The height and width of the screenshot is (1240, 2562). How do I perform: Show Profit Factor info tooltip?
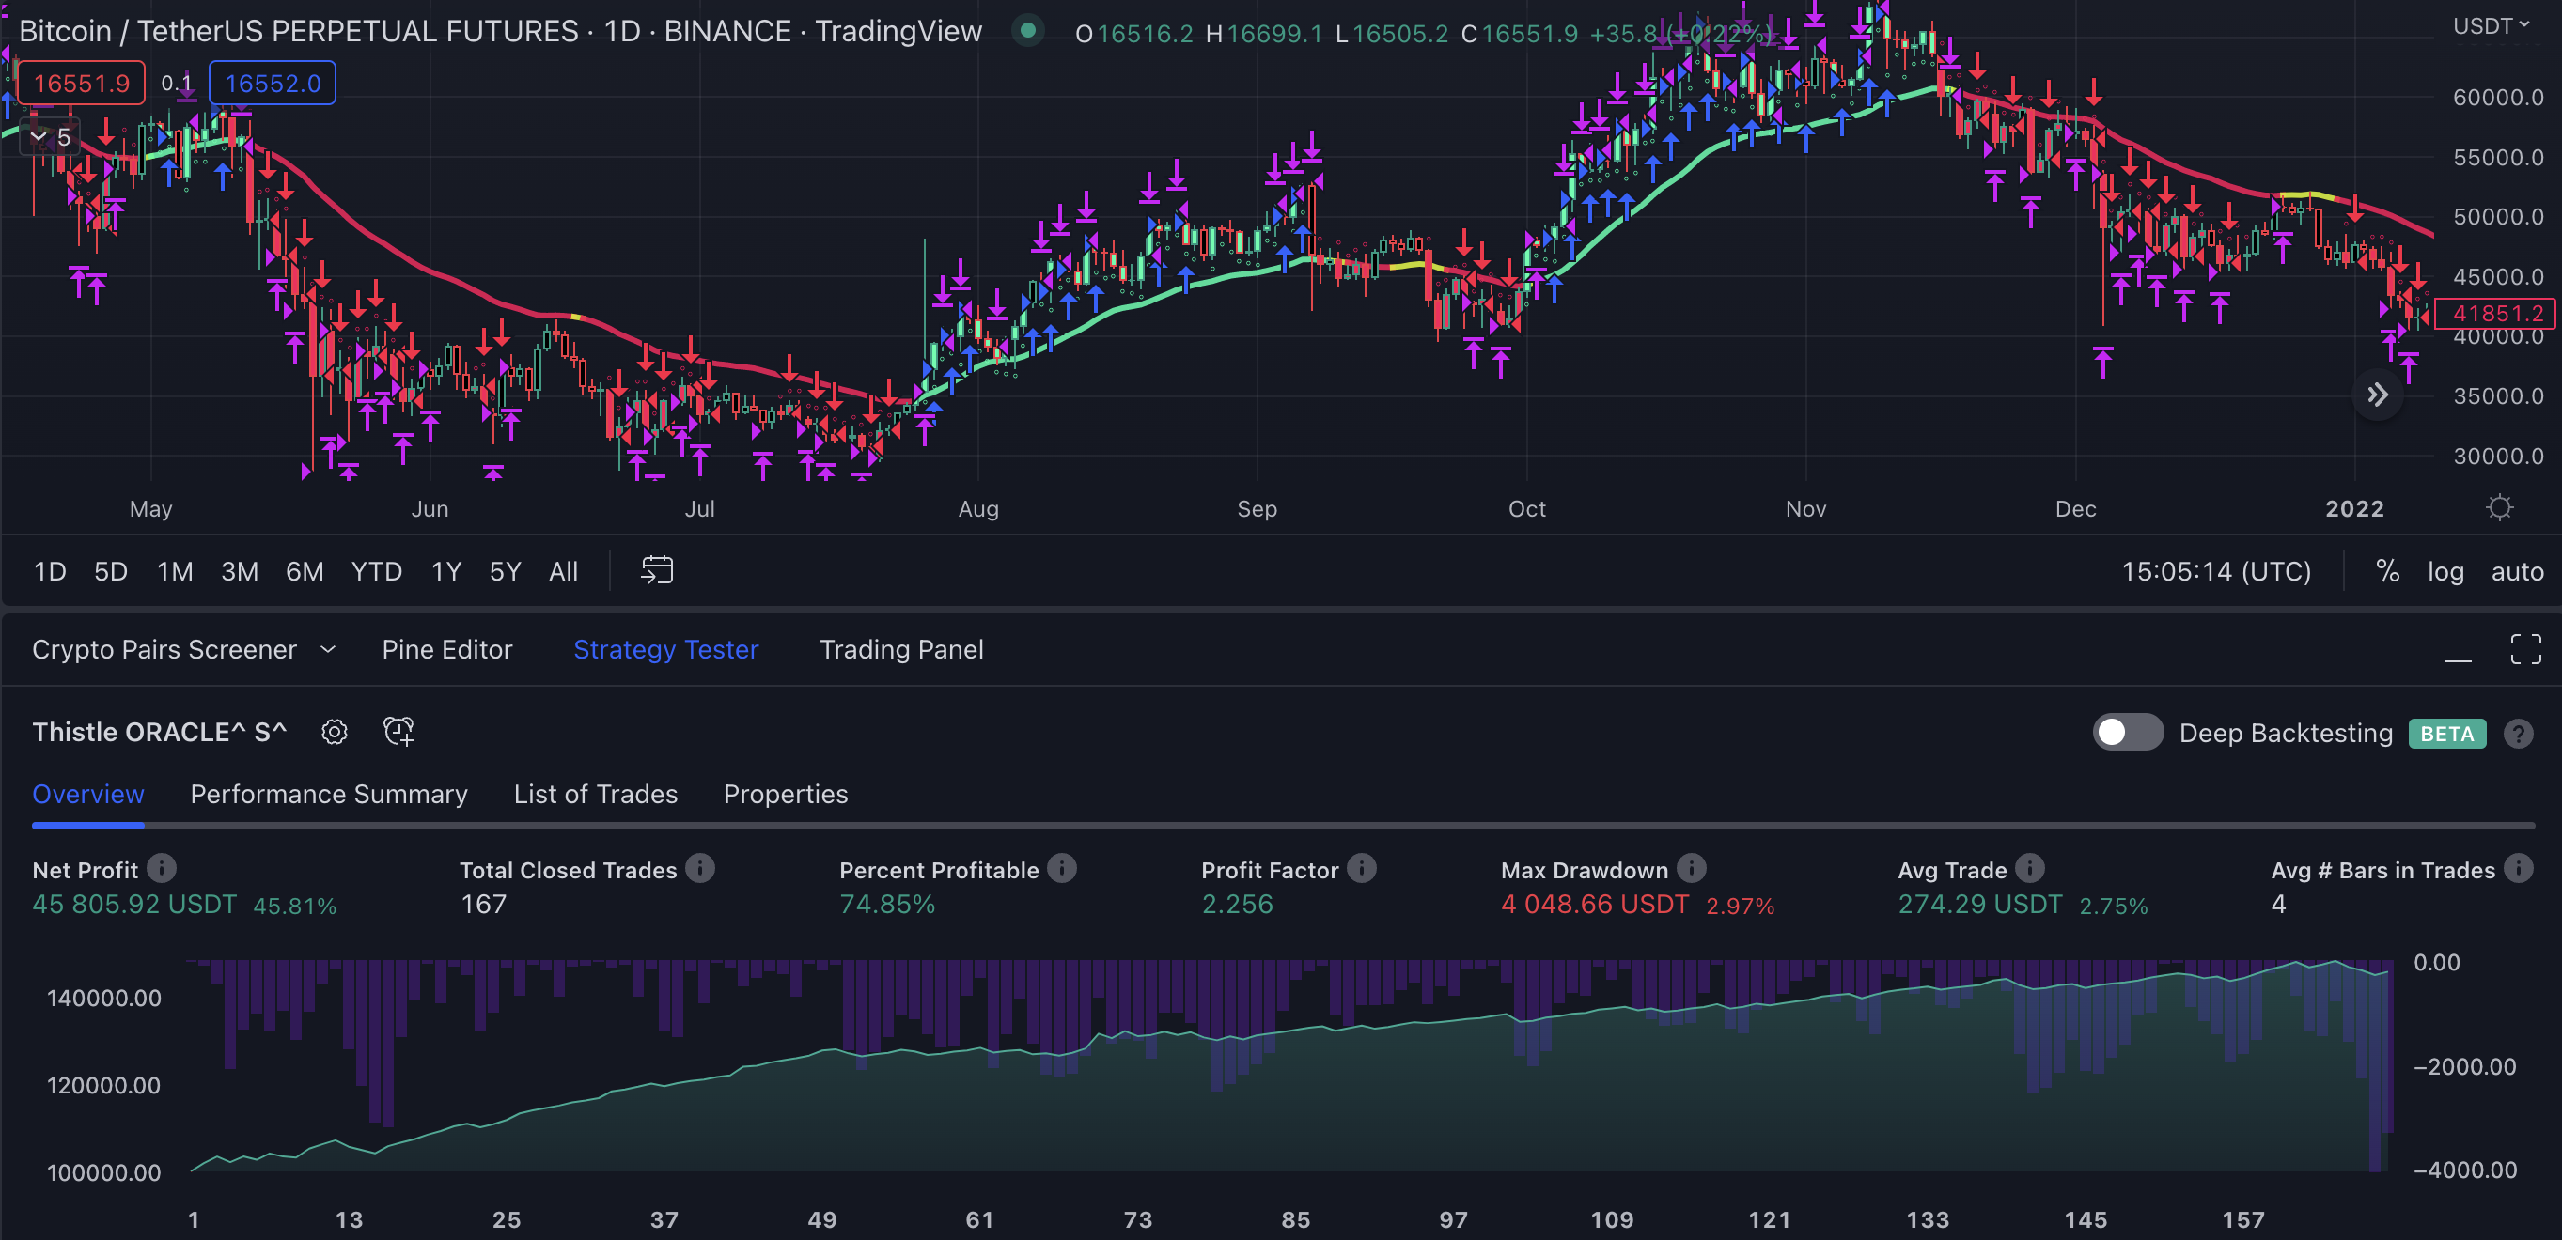pos(1362,868)
